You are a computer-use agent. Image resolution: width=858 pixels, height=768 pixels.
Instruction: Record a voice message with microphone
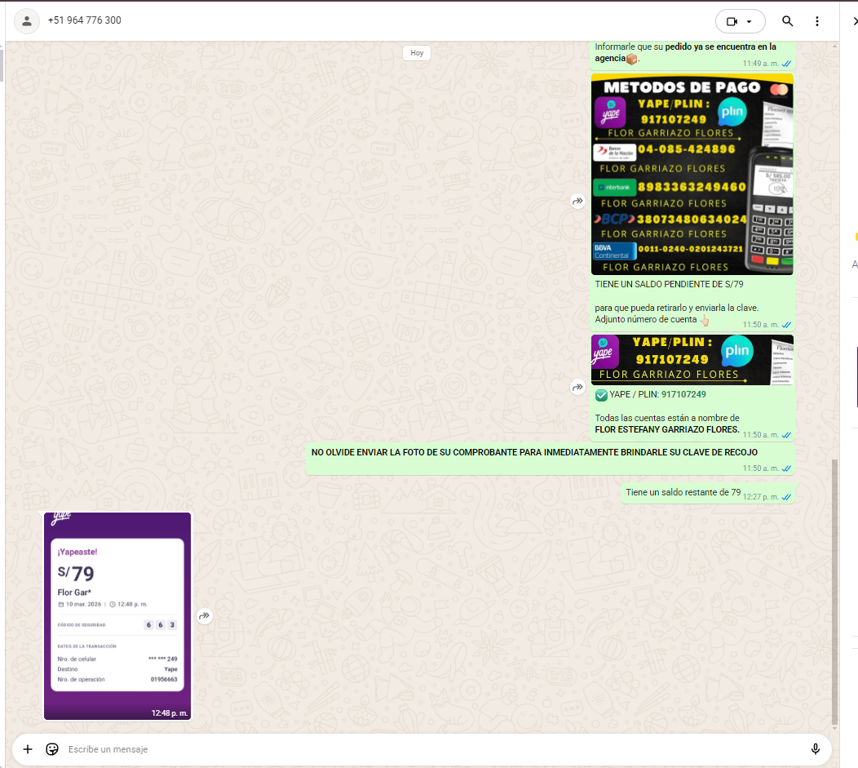(x=815, y=749)
